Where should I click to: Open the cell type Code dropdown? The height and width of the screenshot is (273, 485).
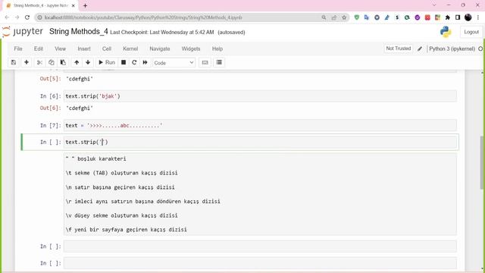[174, 63]
